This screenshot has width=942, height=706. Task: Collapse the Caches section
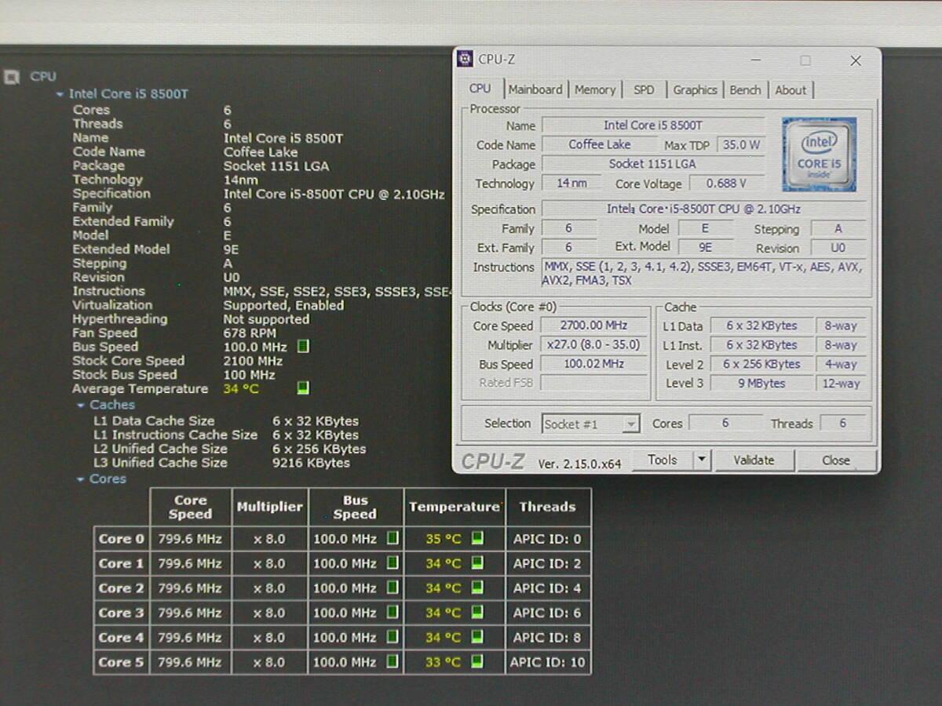81,406
